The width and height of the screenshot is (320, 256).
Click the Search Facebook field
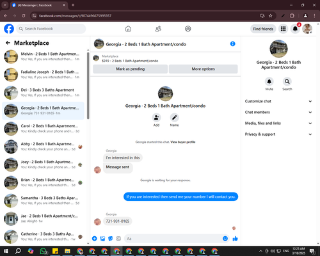coord(51,29)
